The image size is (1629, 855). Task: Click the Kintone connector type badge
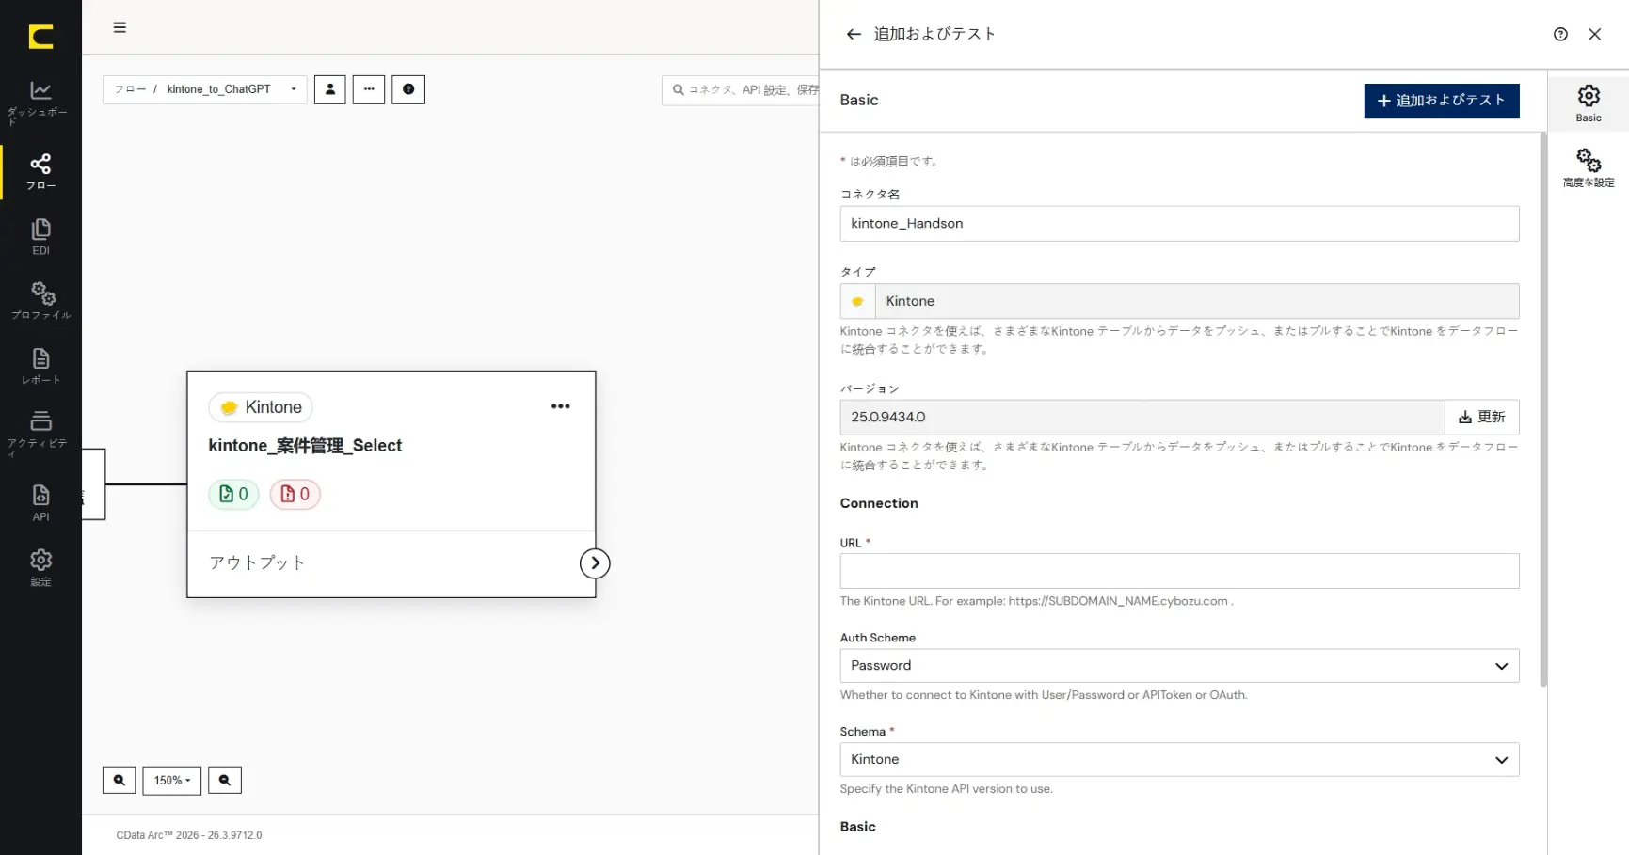[261, 407]
